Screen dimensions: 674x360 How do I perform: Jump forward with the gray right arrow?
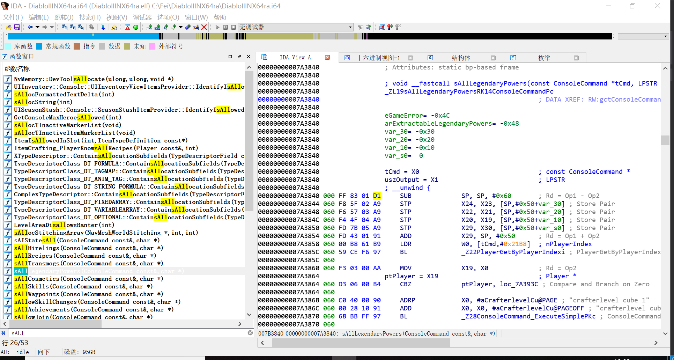tap(45, 27)
